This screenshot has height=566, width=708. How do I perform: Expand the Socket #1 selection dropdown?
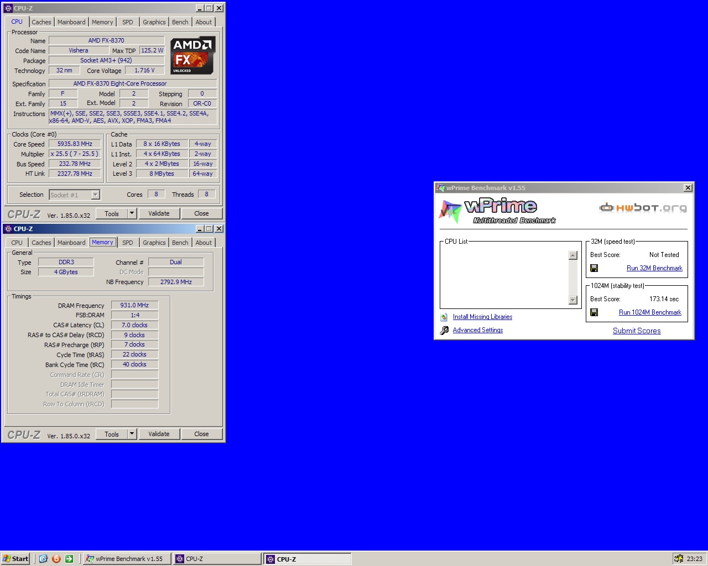pyautogui.click(x=95, y=195)
